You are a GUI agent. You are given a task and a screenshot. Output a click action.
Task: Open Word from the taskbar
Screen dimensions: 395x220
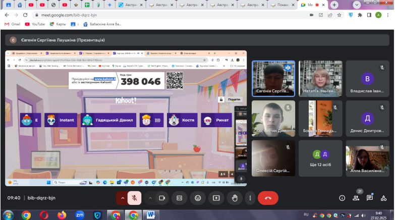coord(151,215)
